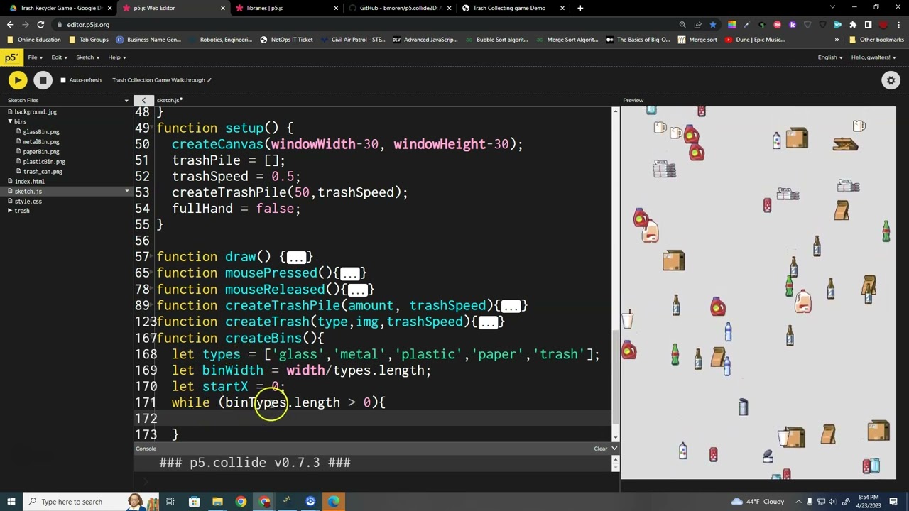The image size is (909, 511).
Task: Select trash_can.png file
Action: click(x=43, y=172)
